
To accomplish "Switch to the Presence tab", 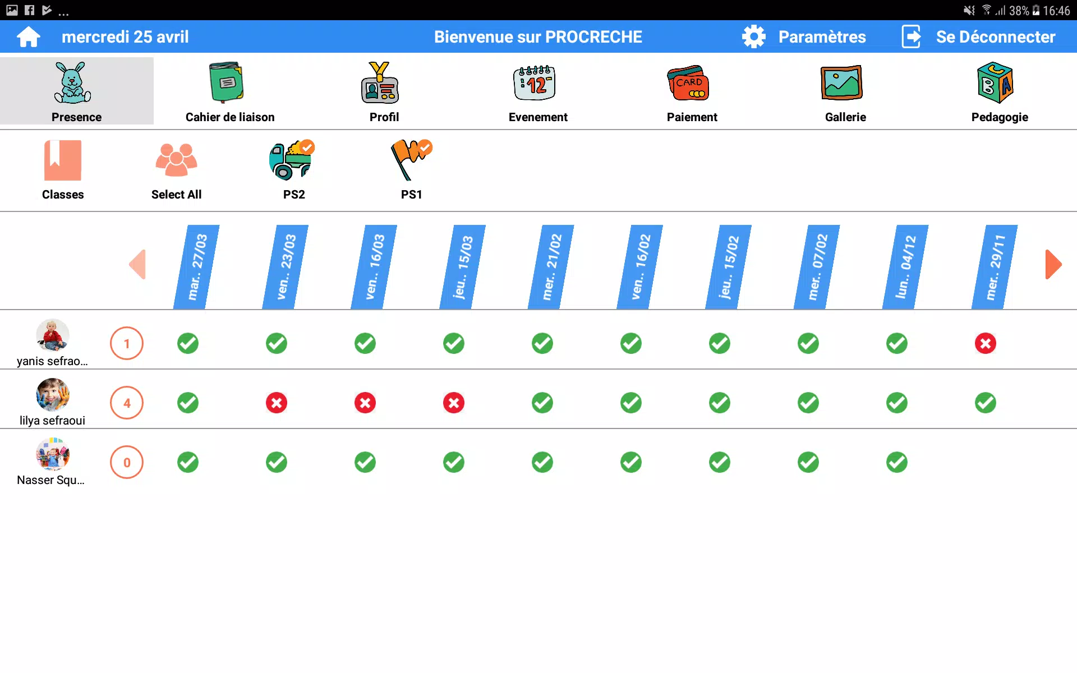I will 77,91.
